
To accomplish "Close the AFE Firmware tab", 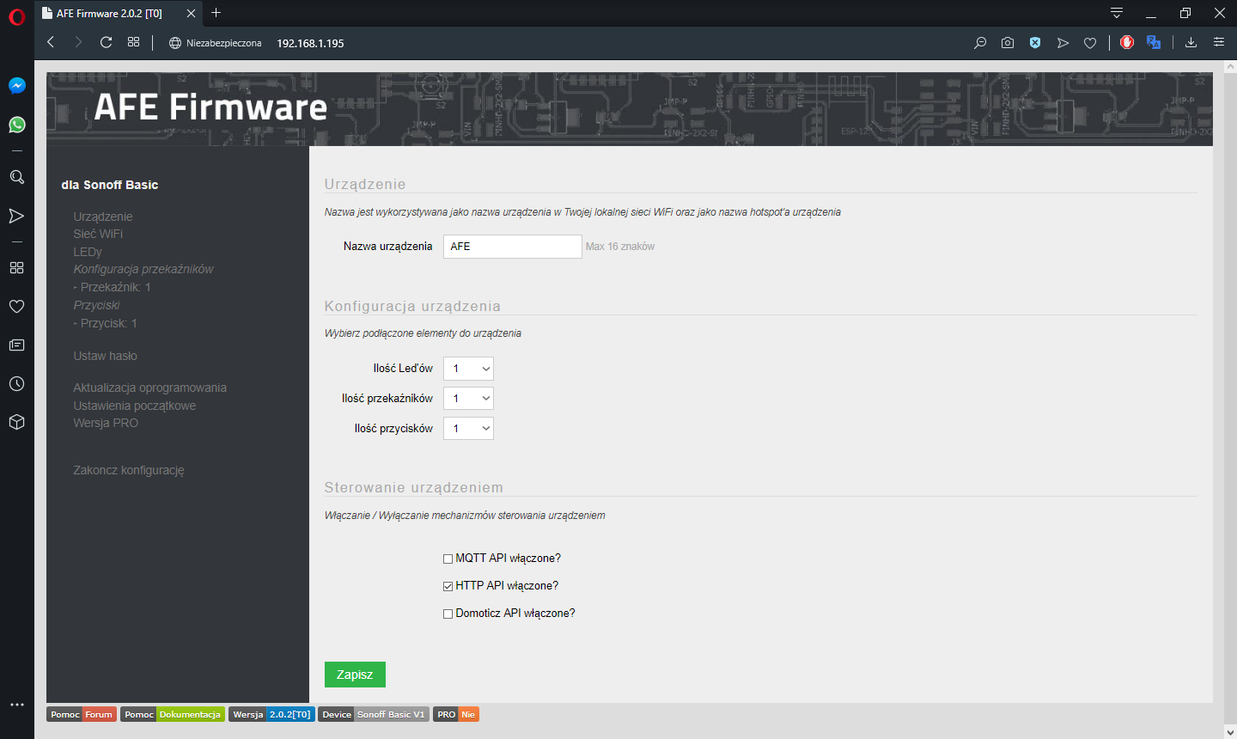I will [x=191, y=13].
